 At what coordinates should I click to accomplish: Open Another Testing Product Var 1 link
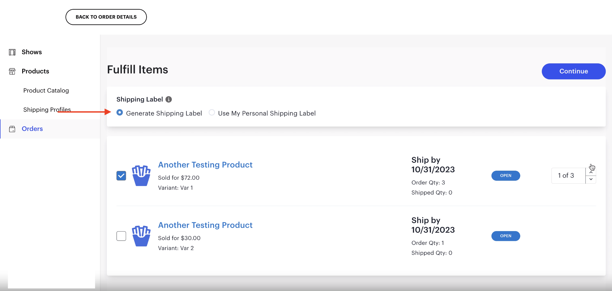pos(205,165)
